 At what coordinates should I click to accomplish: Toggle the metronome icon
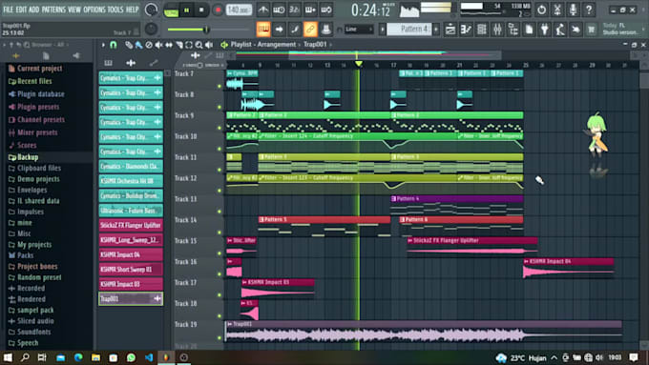(262, 10)
